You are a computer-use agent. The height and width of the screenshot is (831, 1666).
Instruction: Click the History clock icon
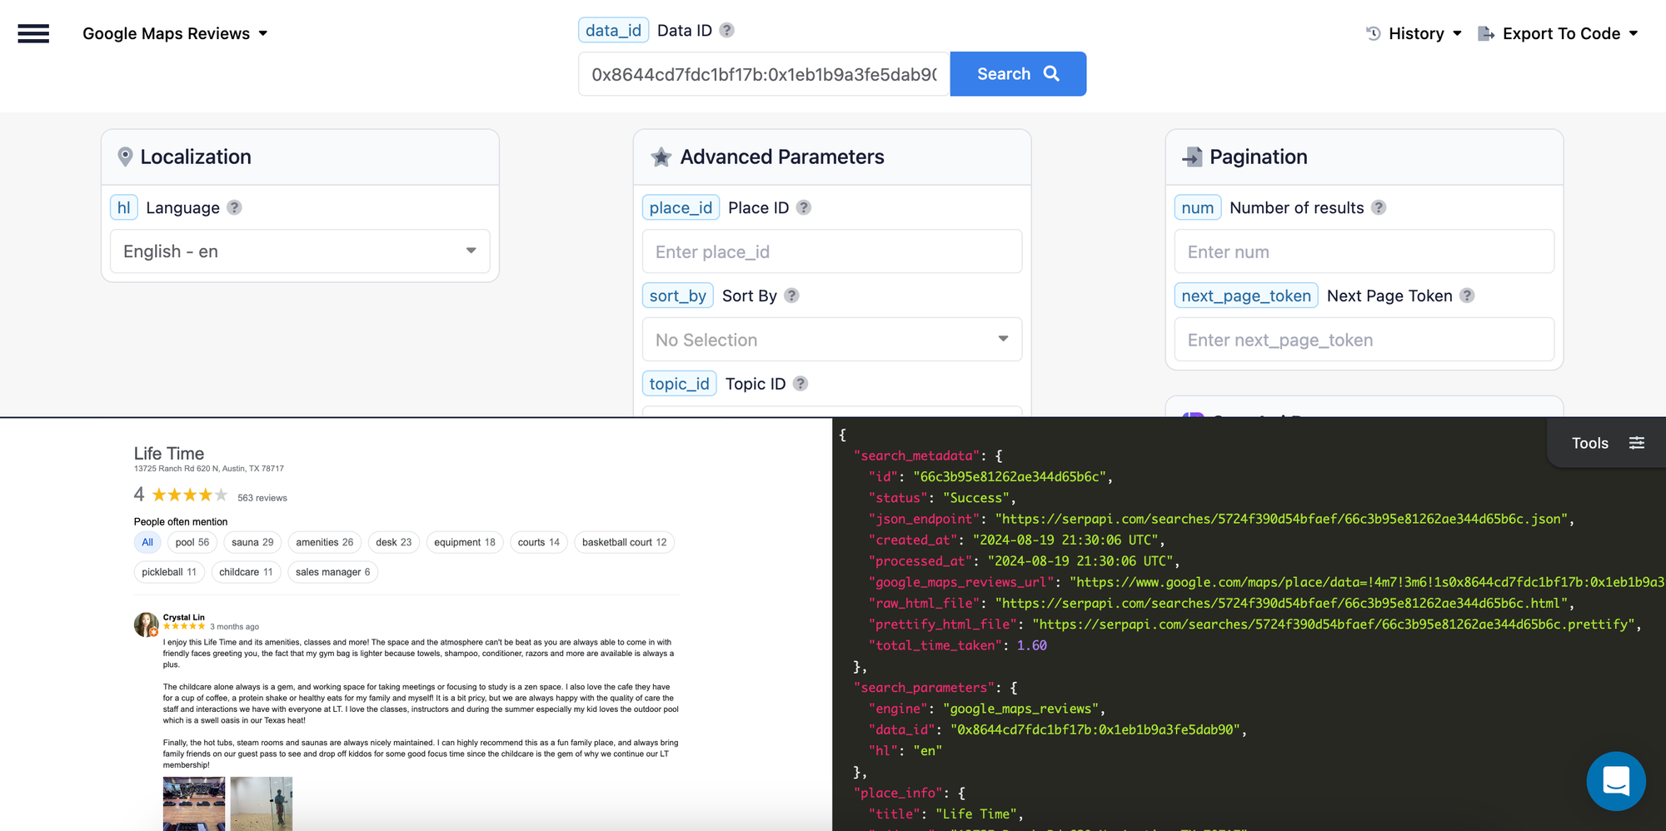click(1374, 33)
